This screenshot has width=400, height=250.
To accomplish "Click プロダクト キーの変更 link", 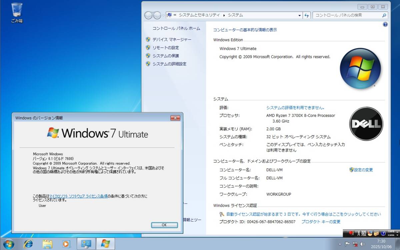I will pos(321,222).
